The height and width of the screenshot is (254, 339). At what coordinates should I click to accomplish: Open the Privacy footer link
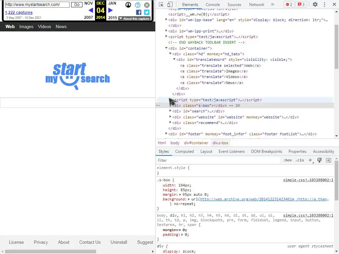click(x=41, y=242)
